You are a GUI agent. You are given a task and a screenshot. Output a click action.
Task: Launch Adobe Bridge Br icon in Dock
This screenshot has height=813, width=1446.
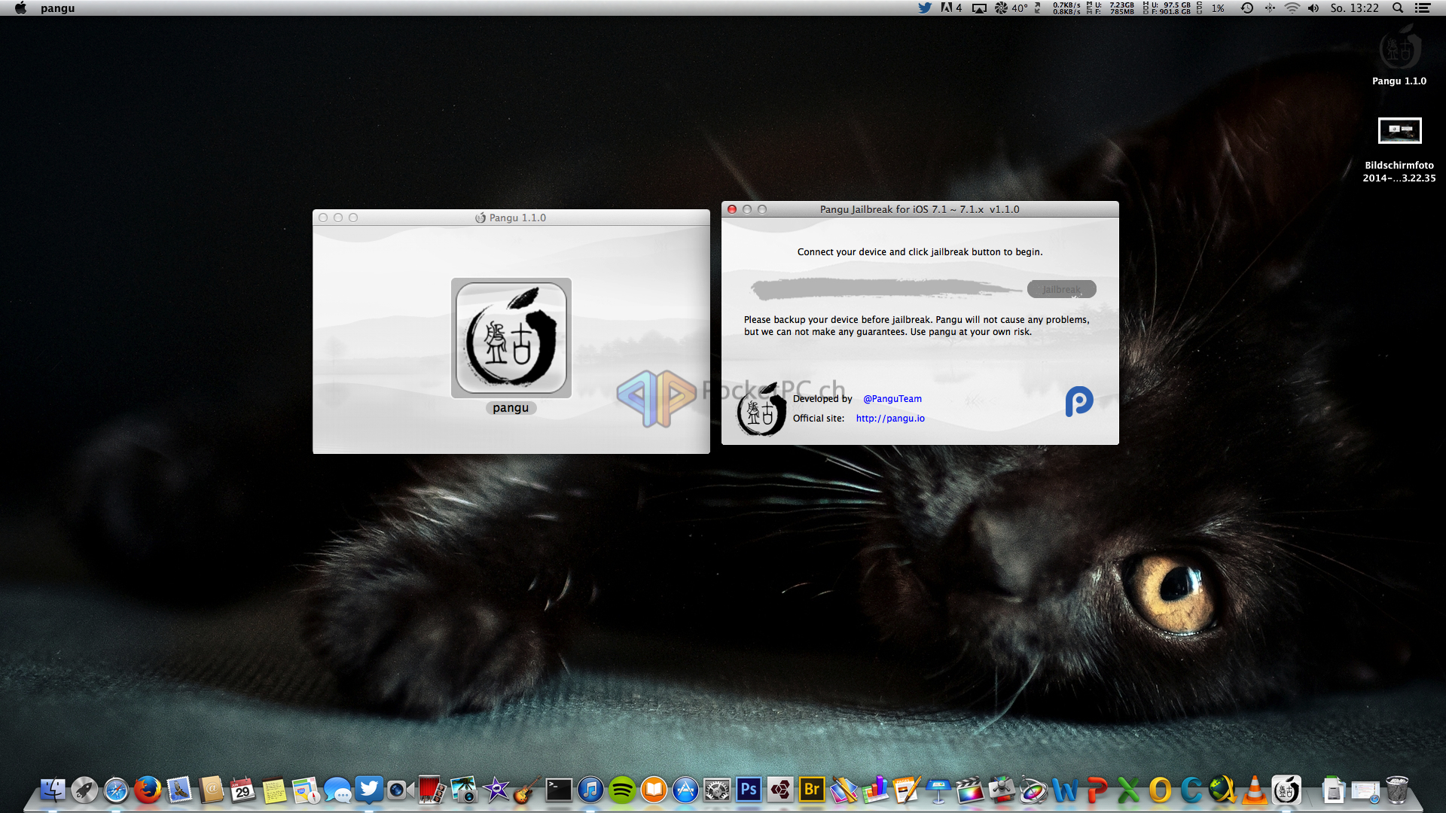[812, 790]
